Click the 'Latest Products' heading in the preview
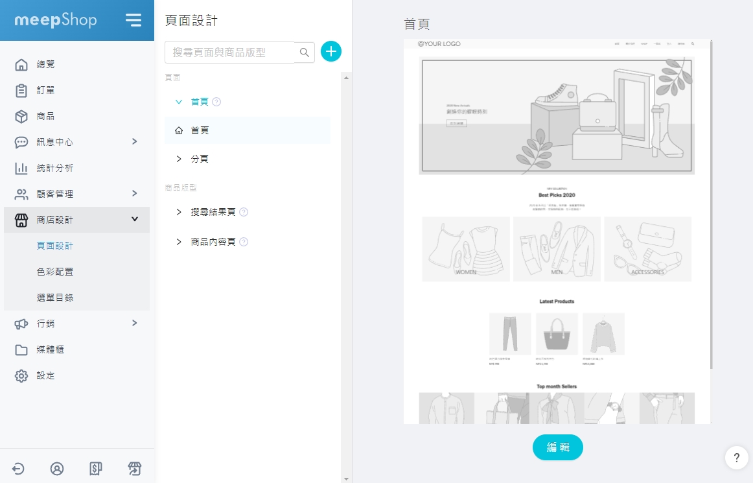Viewport: 753px width, 483px height. [x=557, y=301]
